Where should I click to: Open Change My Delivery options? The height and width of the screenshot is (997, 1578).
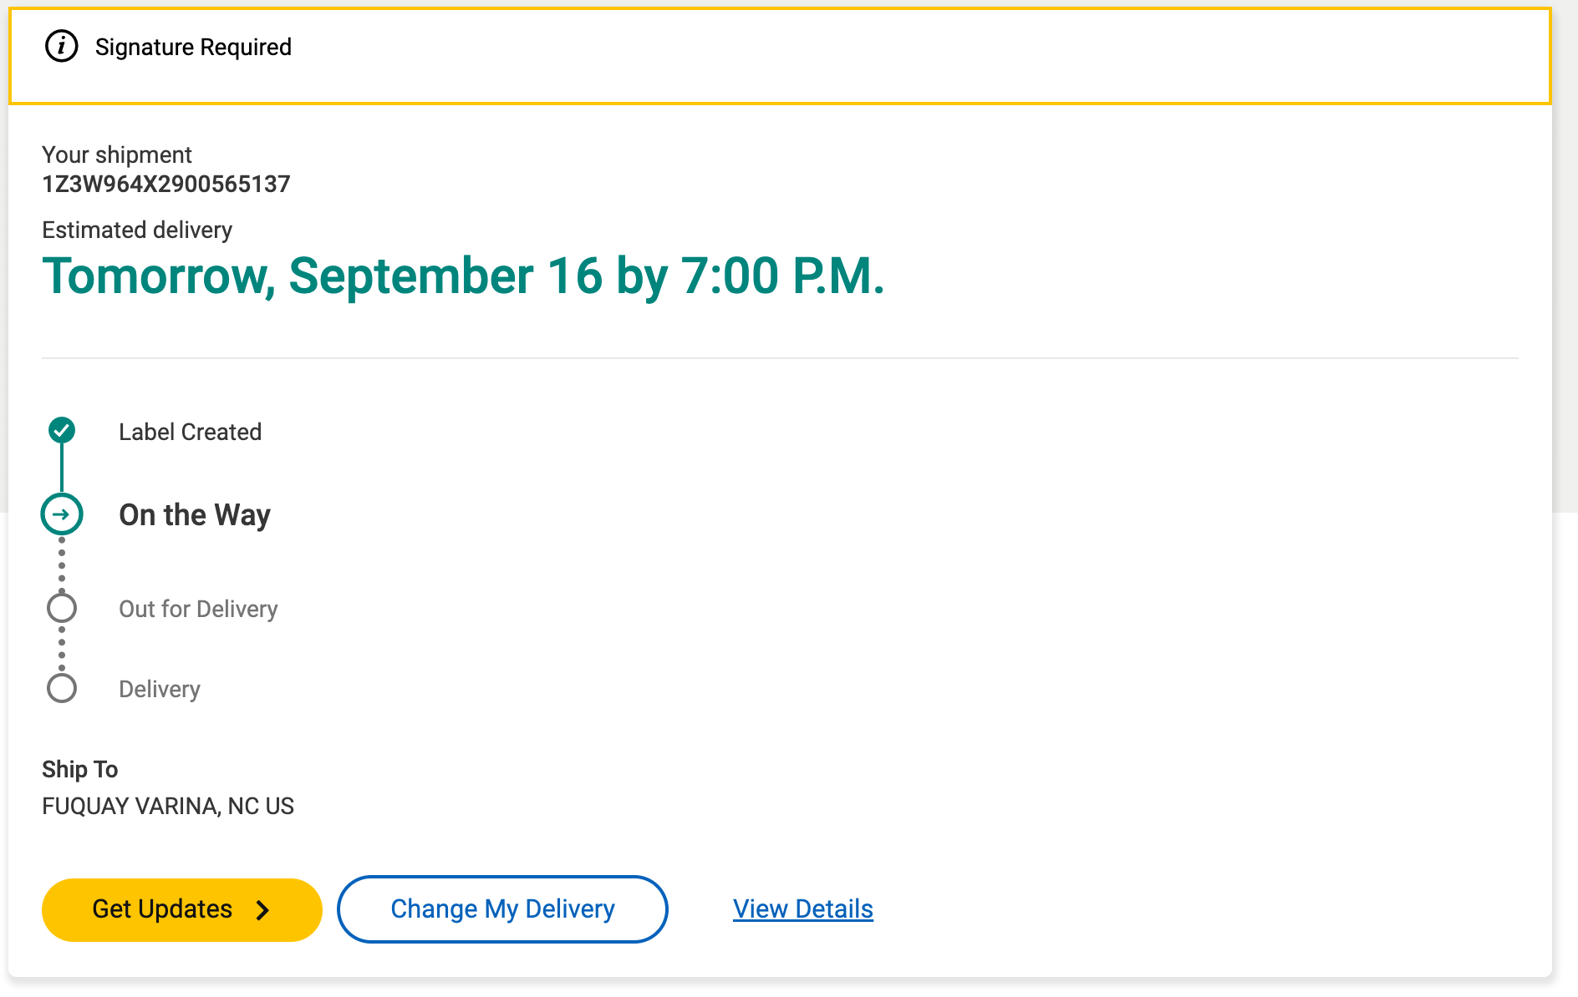502,909
